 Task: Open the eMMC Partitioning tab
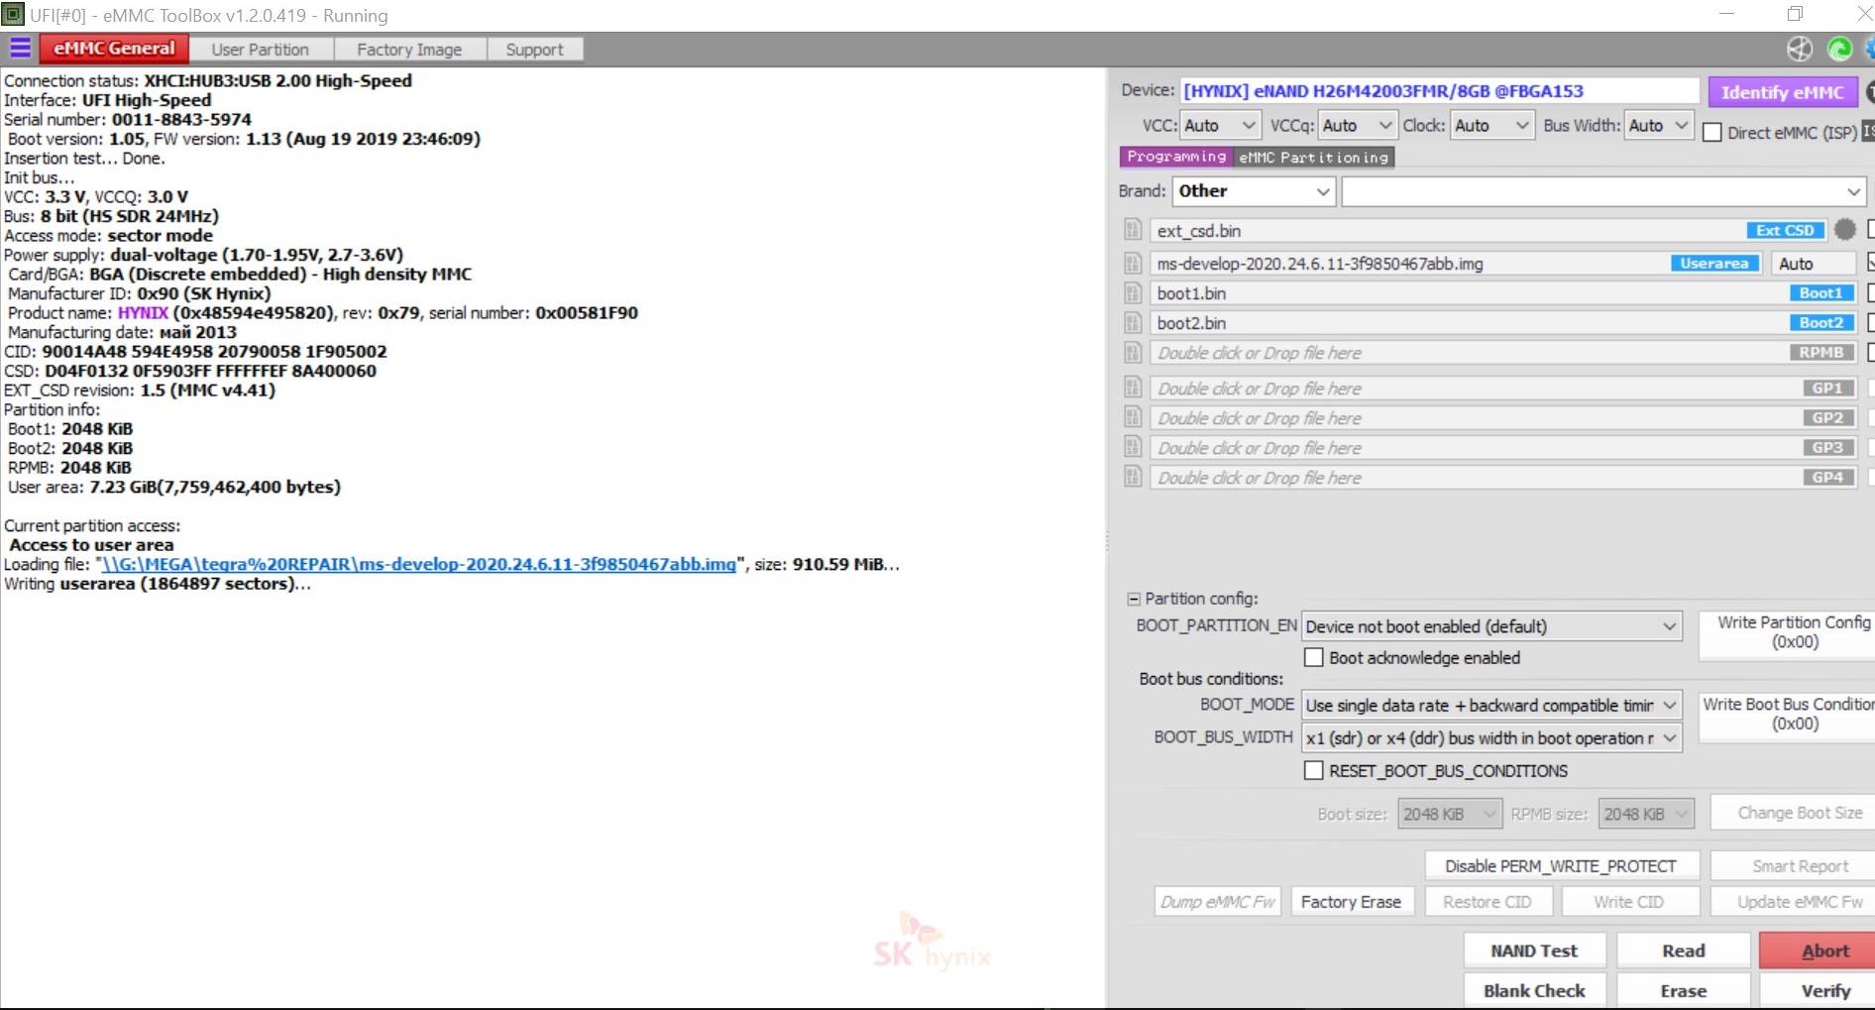[x=1313, y=158]
